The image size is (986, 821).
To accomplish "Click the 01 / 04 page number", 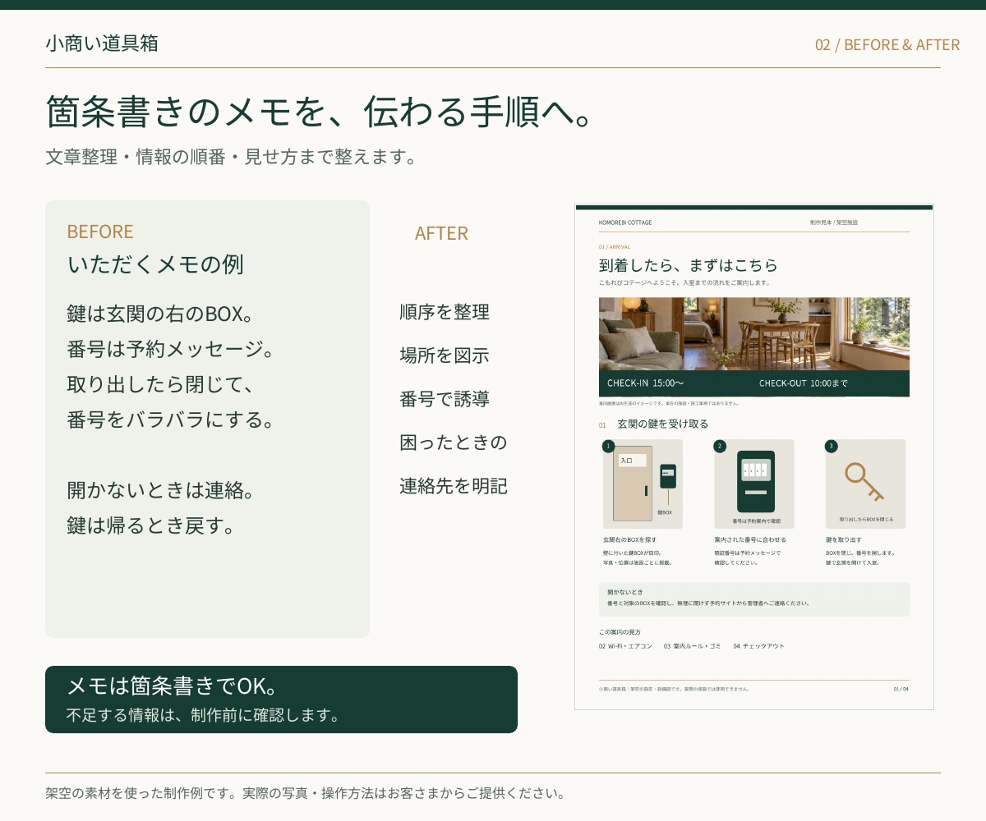I will click(901, 689).
